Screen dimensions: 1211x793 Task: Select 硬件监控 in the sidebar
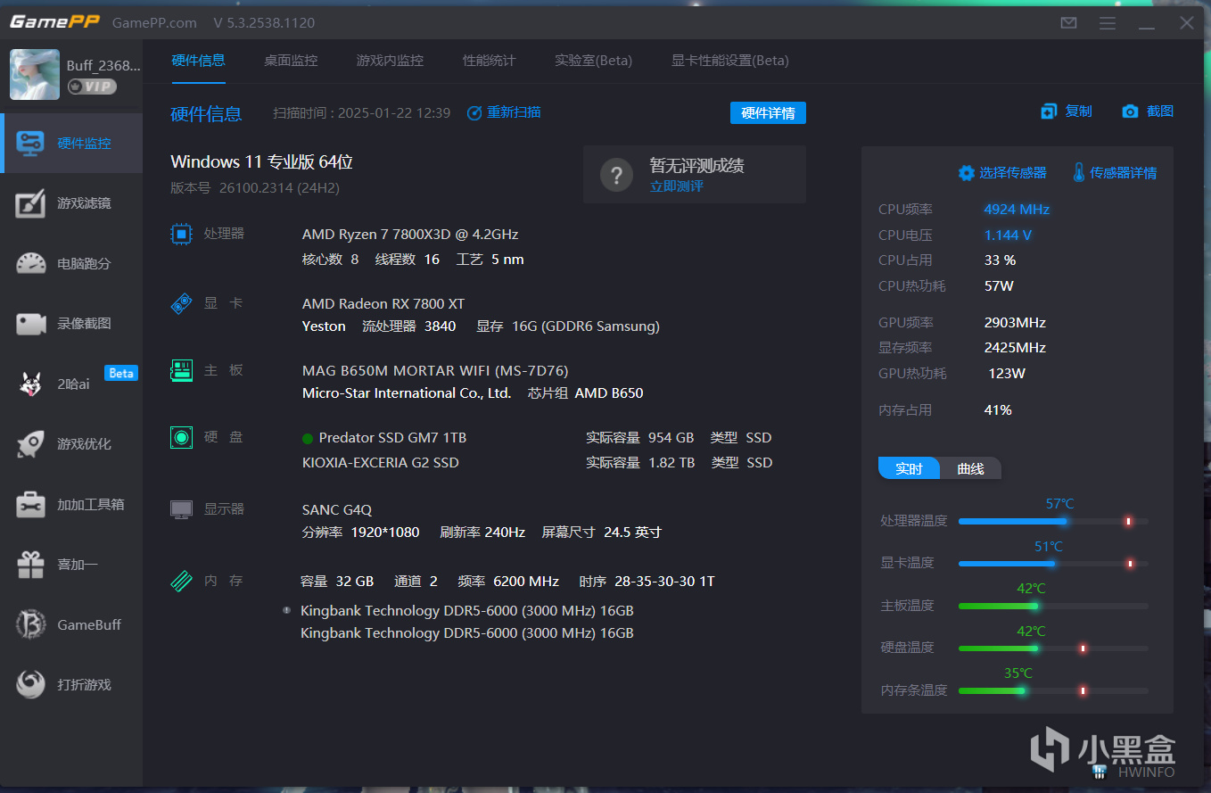[71, 143]
